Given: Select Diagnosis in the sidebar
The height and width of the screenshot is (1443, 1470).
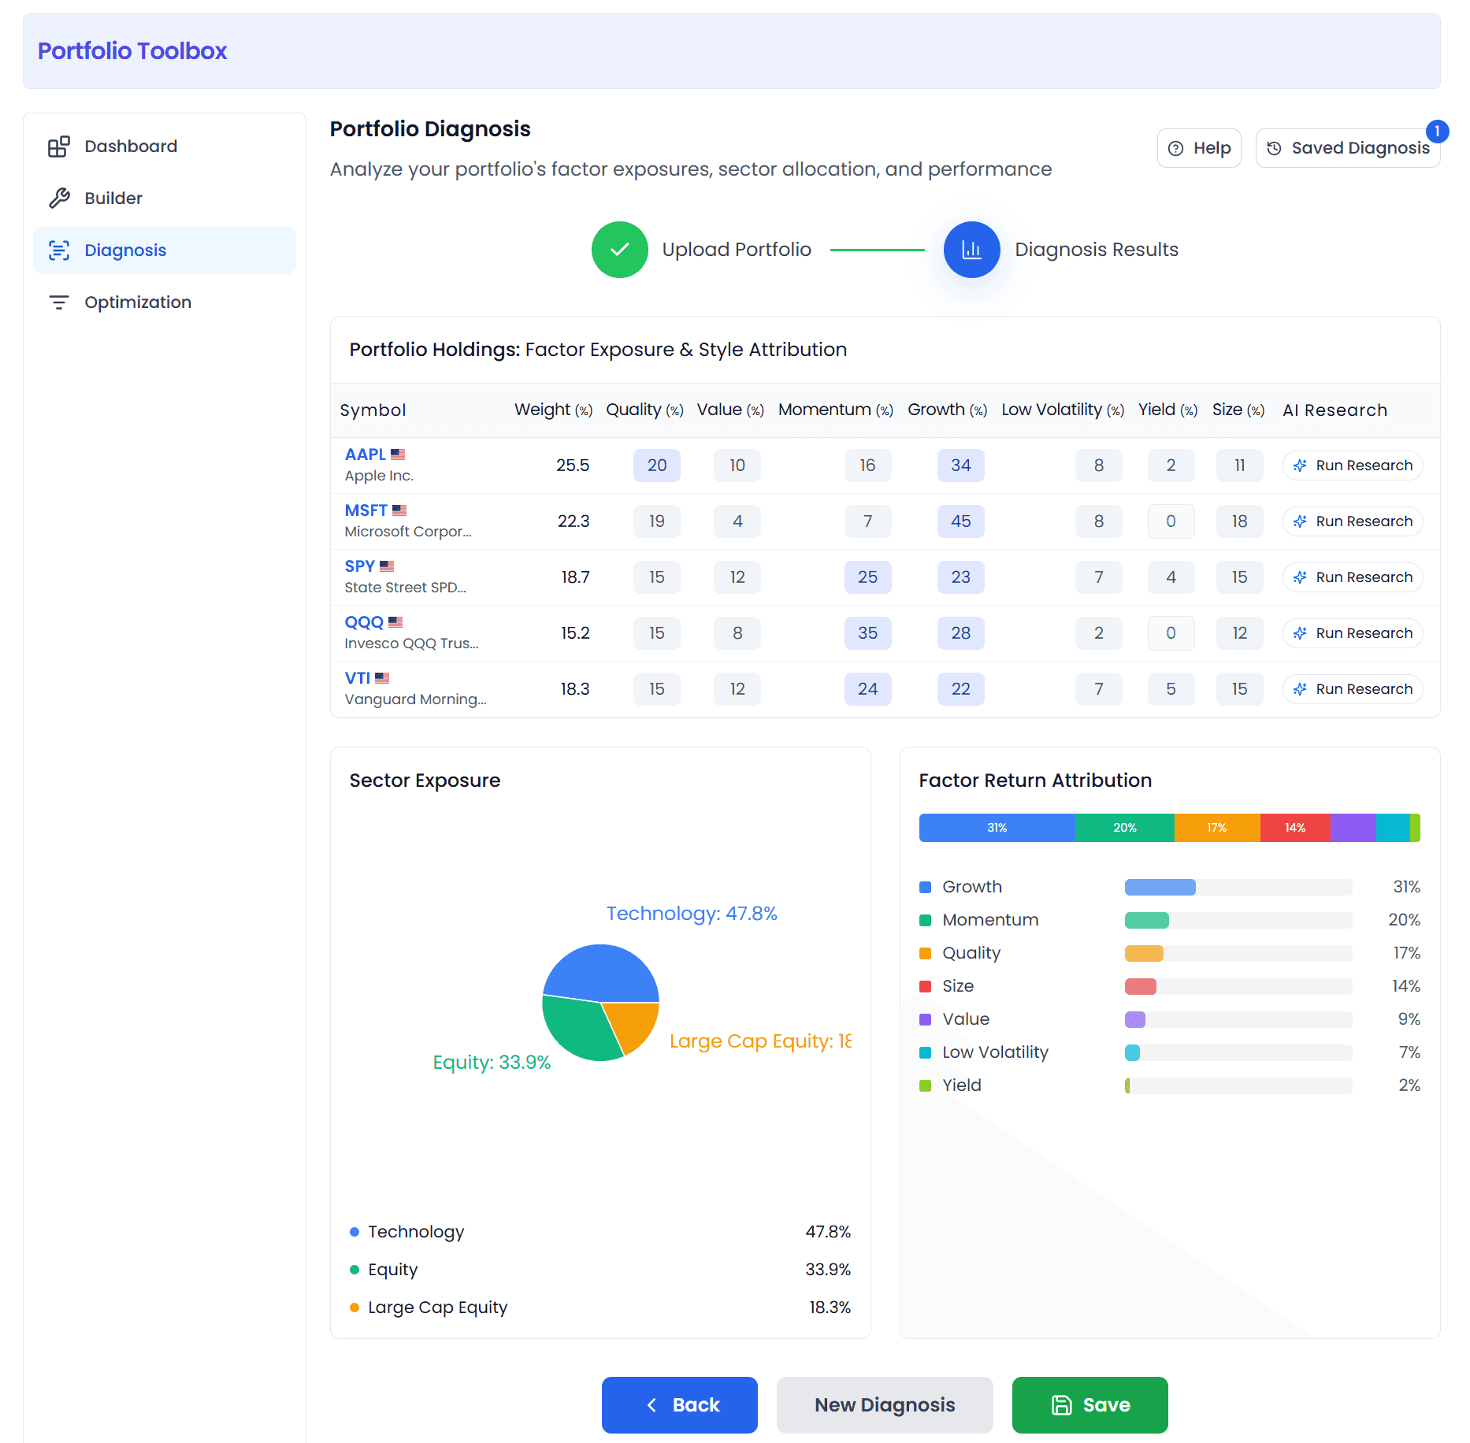Looking at the screenshot, I should 165,250.
